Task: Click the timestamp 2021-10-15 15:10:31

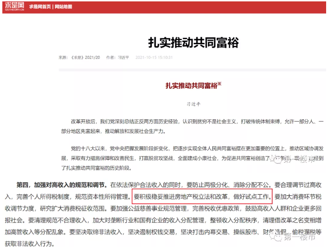Action: [x=154, y=57]
